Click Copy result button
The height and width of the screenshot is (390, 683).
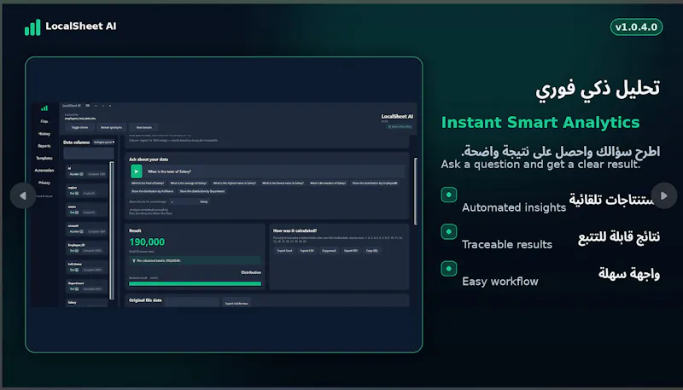329,251
